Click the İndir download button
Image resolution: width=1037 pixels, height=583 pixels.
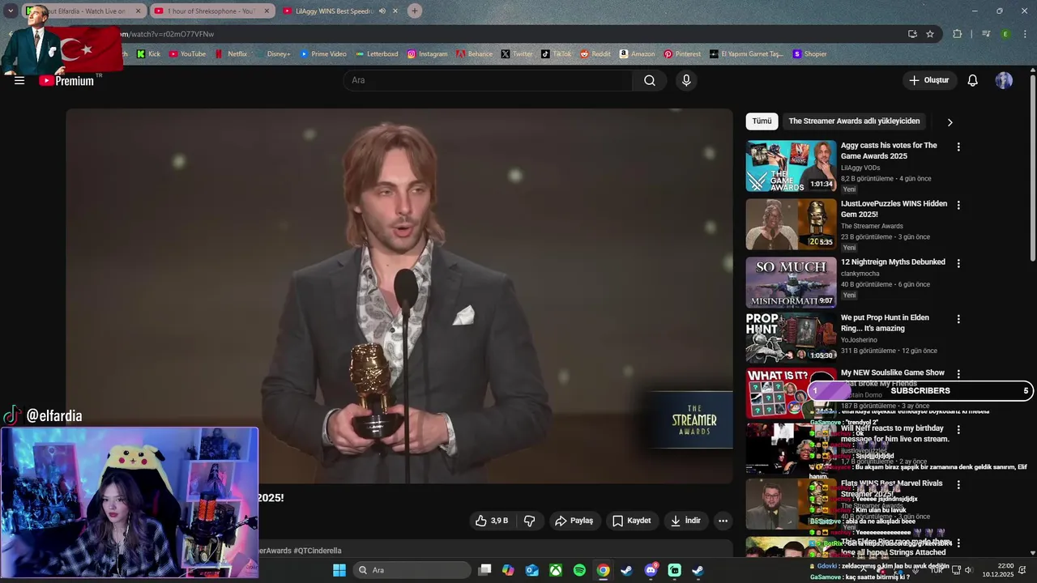pos(685,521)
